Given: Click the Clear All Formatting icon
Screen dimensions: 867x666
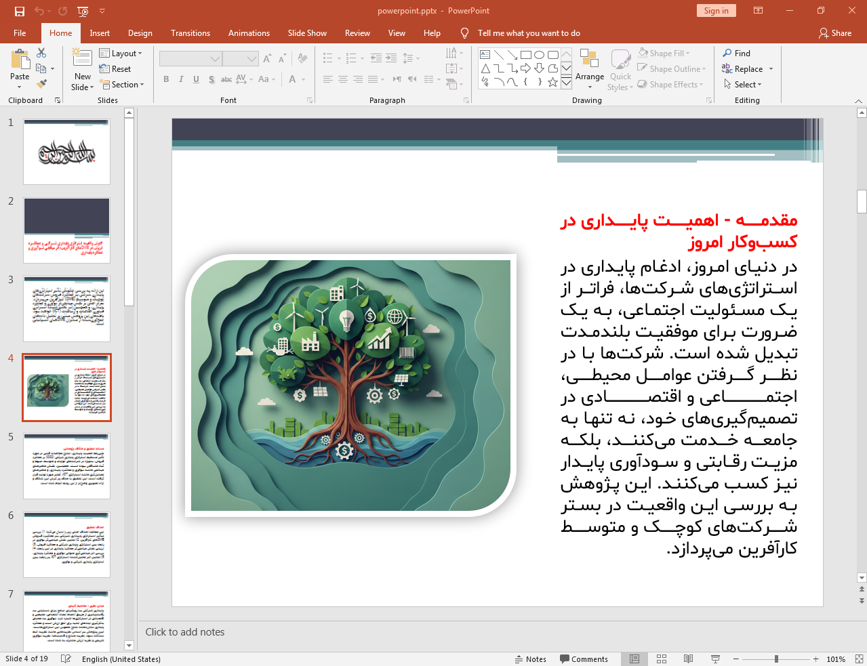Looking at the screenshot, I should (302, 59).
